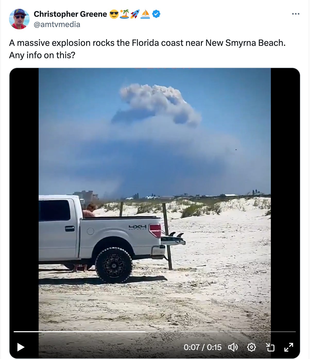Viewport: 310px width, 359px height.
Task: Click the sailboat emoji next to name
Action: pyautogui.click(x=145, y=14)
